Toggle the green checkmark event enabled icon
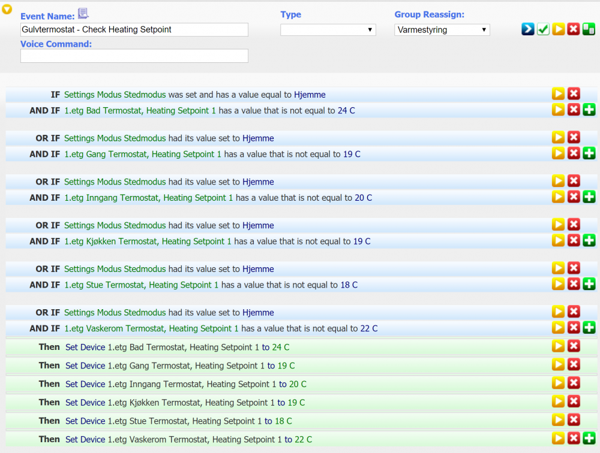The width and height of the screenshot is (600, 453). (543, 29)
